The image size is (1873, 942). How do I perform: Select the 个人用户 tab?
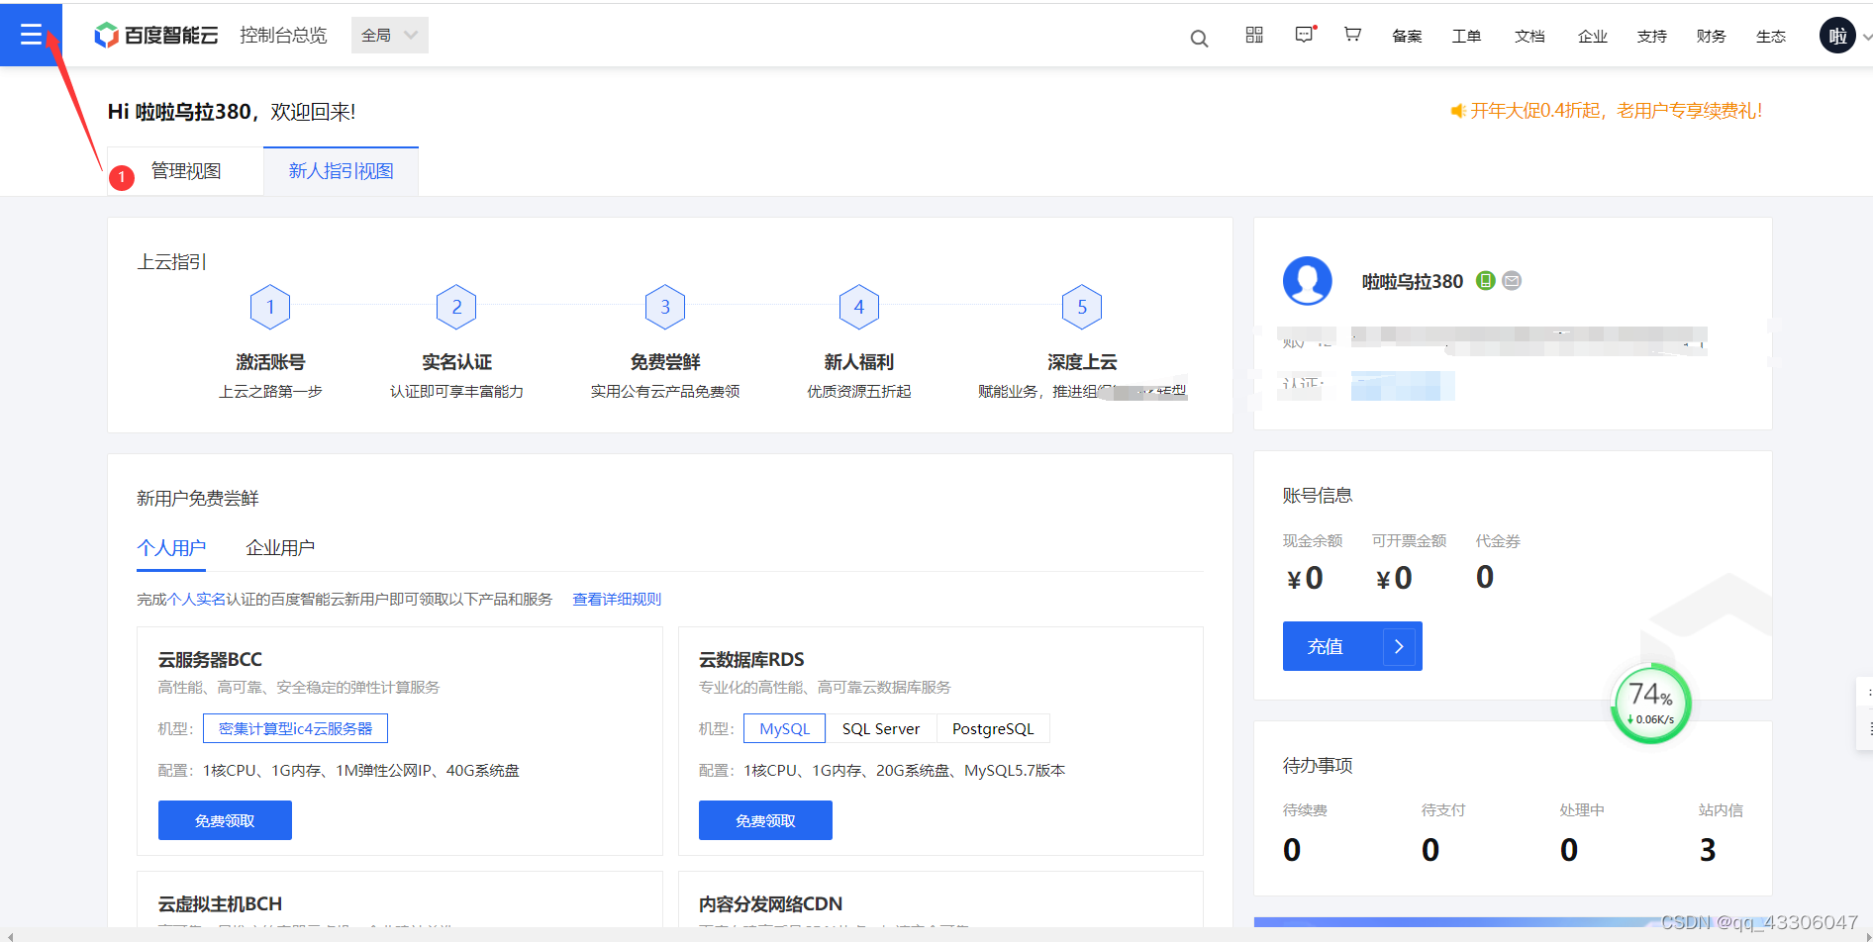(171, 548)
